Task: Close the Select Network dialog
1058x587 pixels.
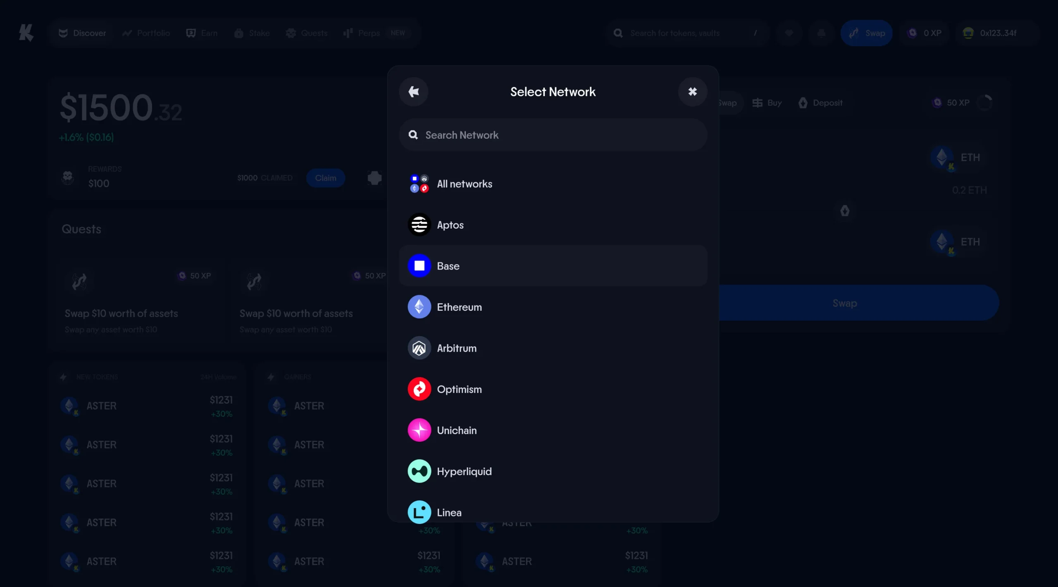Action: (x=693, y=92)
